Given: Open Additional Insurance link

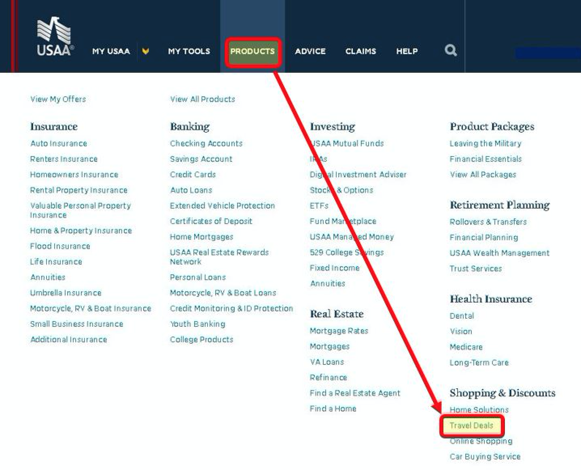Looking at the screenshot, I should pos(69,339).
